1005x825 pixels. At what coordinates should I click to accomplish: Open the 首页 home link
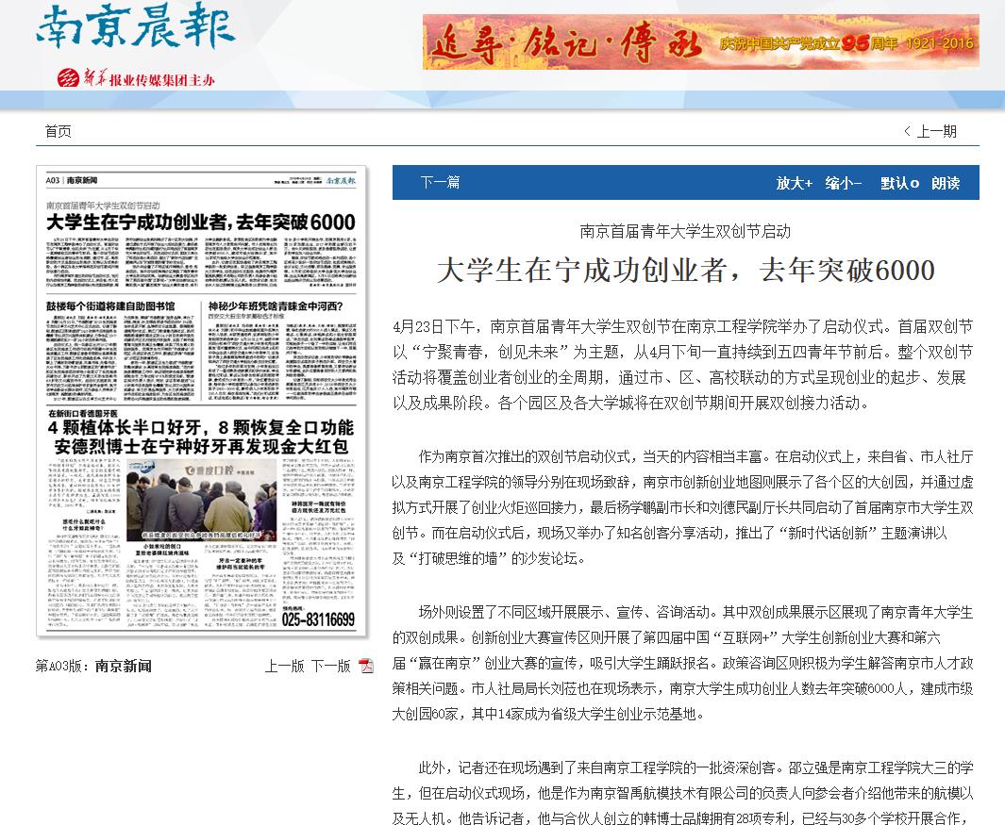point(59,132)
